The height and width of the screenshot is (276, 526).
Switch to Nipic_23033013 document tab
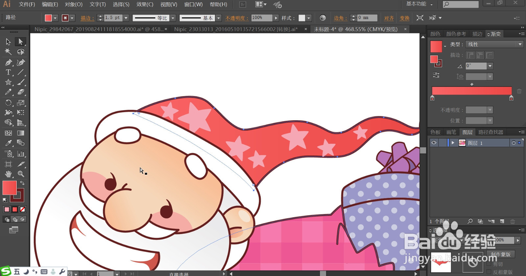[236, 29]
